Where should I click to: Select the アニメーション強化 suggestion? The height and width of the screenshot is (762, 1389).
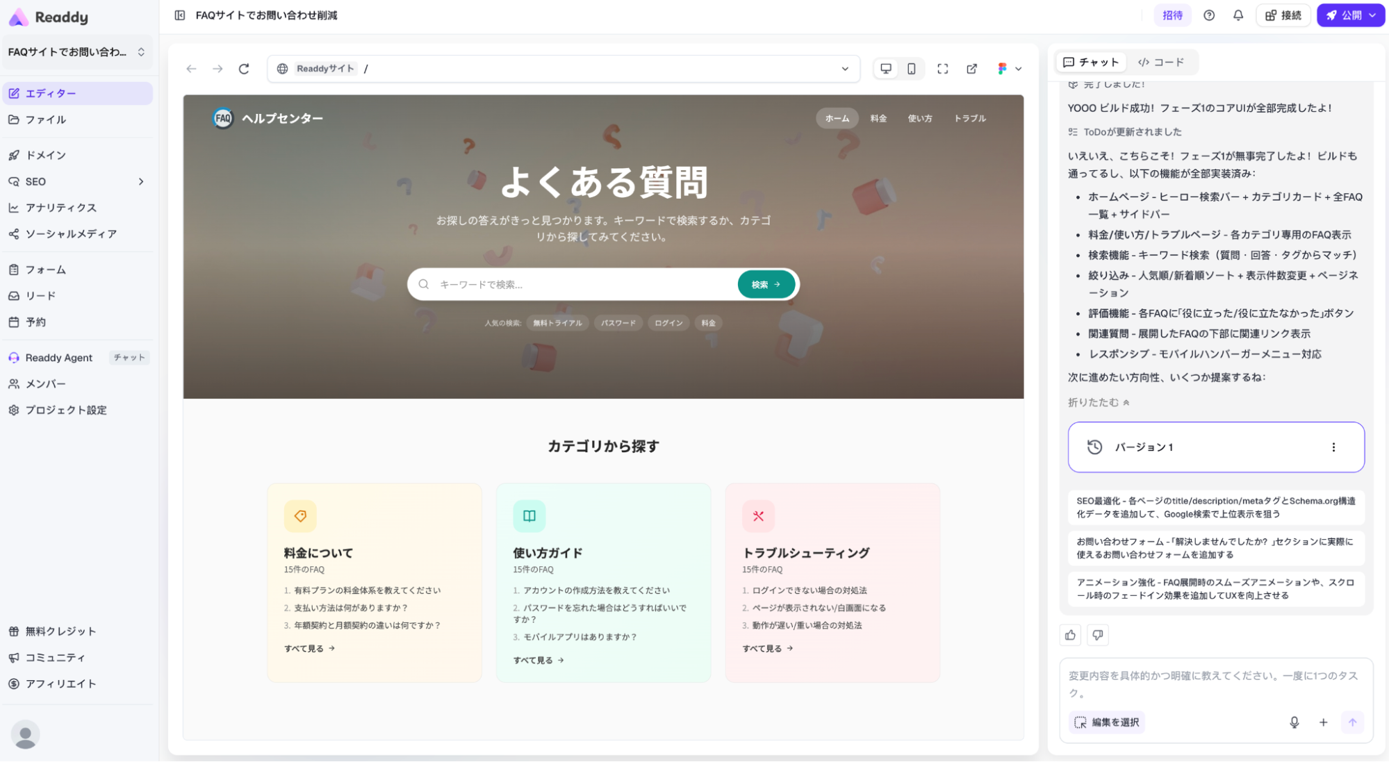click(1216, 589)
